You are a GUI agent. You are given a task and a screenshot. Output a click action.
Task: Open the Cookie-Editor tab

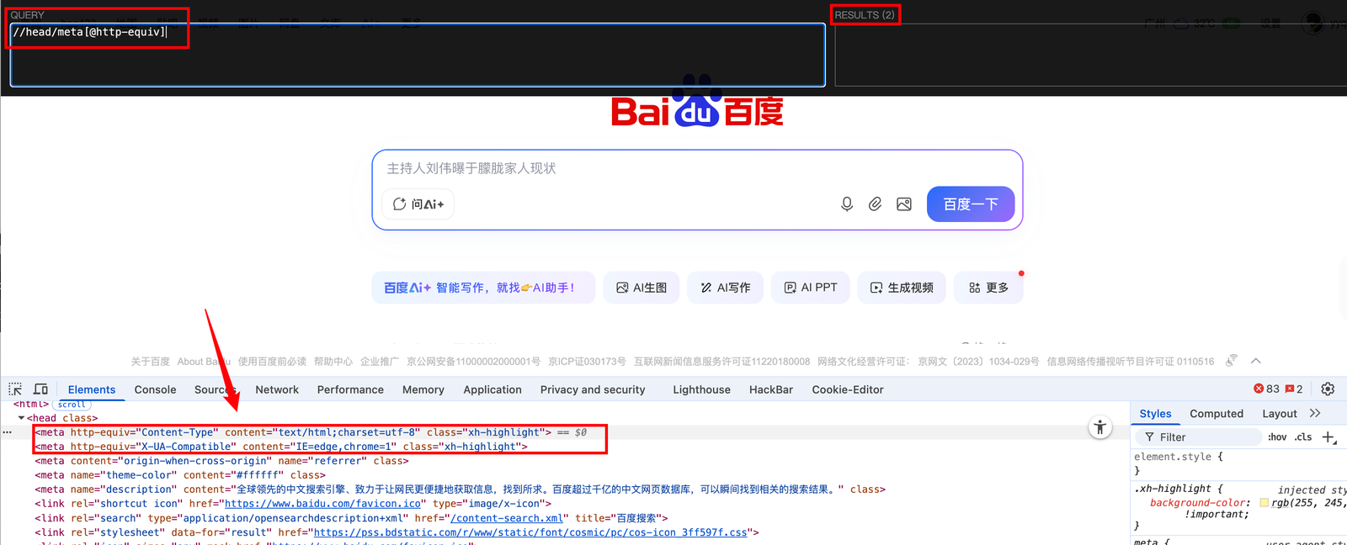coord(848,389)
